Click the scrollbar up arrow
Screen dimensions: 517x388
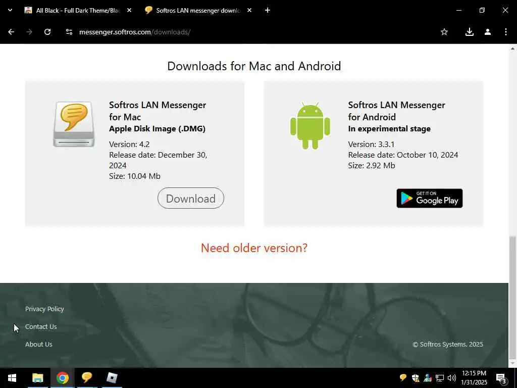click(x=512, y=48)
